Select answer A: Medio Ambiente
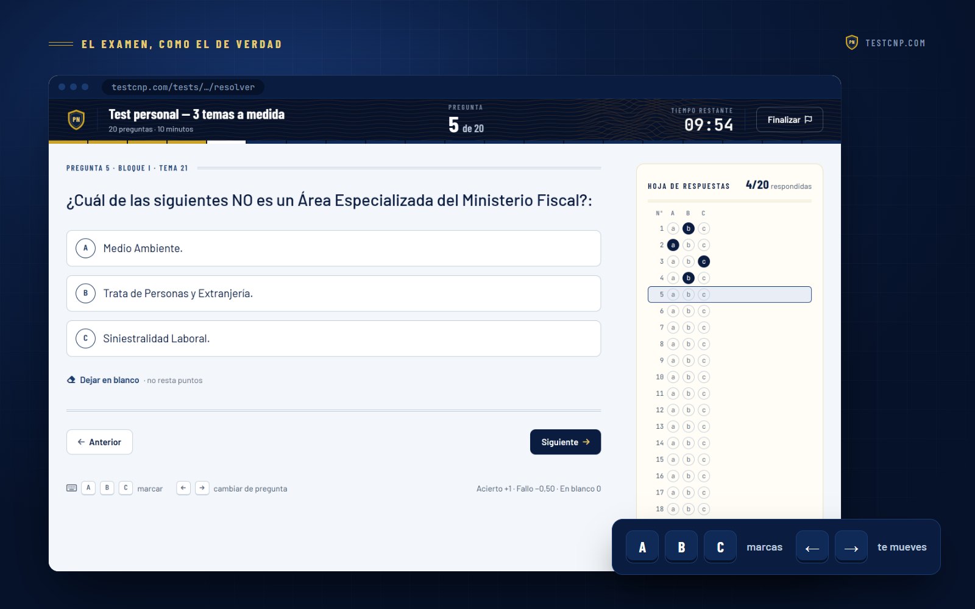Screen dimensions: 975x609 pos(333,248)
